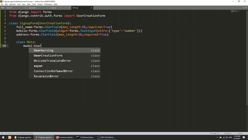Open the orange app pinned on taskbar
Screen dimensions: 248x140
[x=10, y=137]
